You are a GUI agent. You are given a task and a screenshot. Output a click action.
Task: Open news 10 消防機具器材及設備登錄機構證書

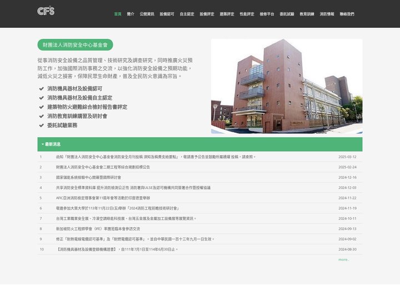click(x=117, y=249)
